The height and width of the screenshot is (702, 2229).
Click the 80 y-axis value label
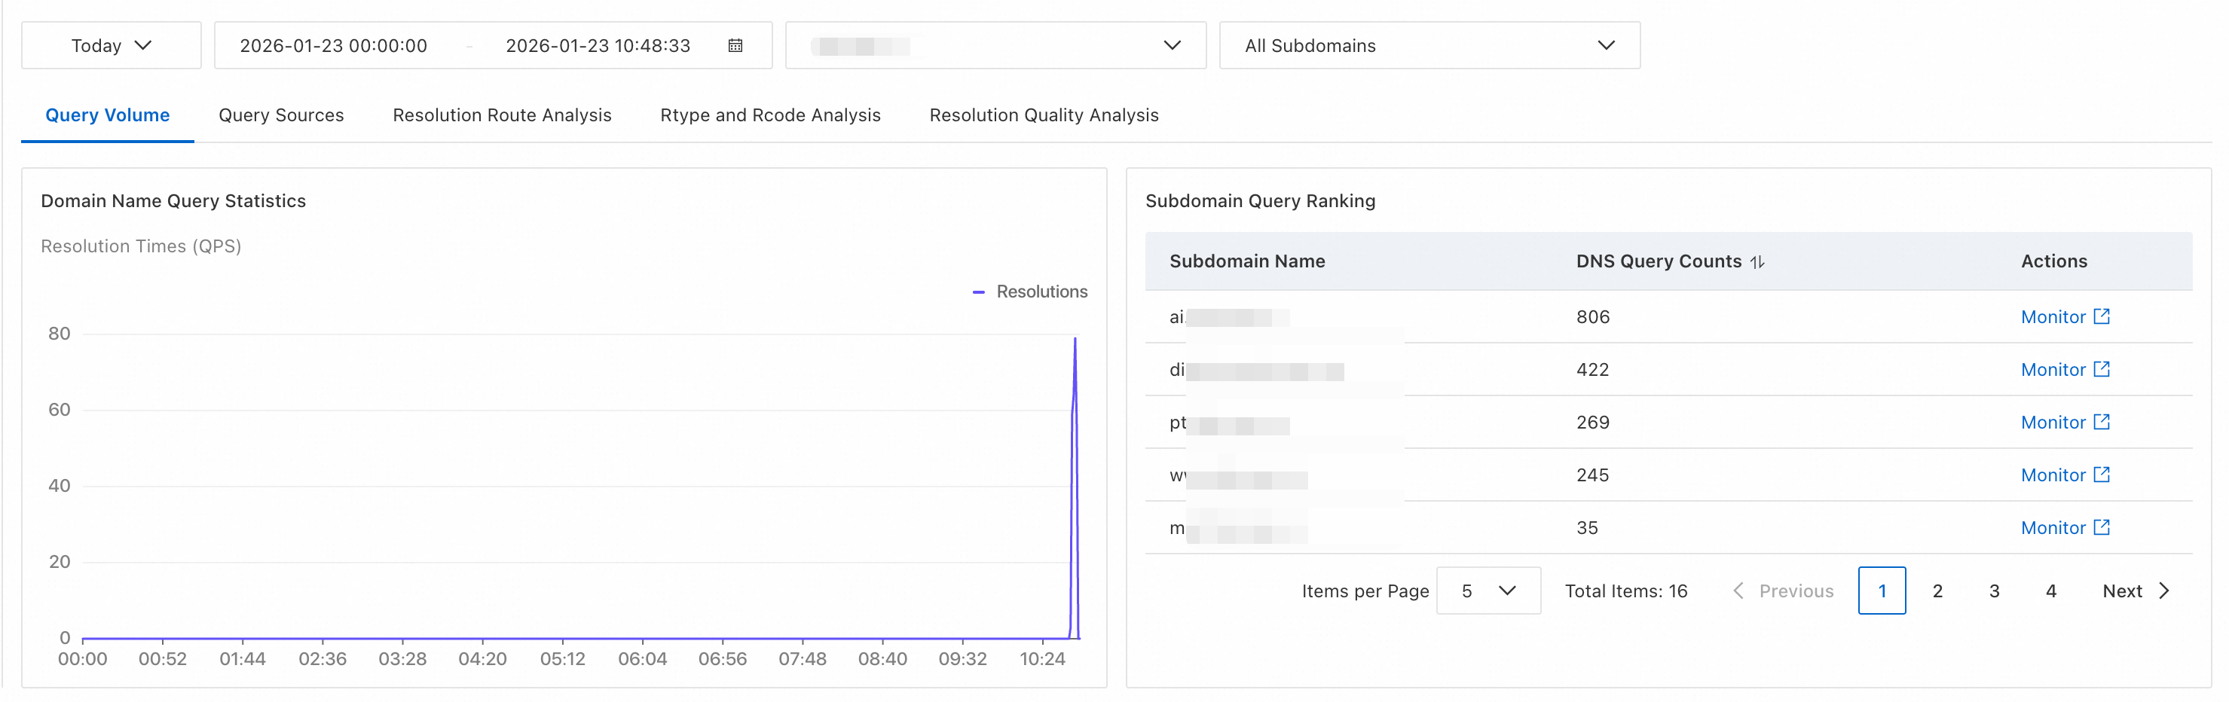(59, 334)
